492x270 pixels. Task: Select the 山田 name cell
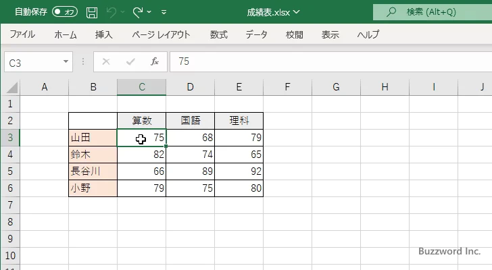(x=93, y=138)
